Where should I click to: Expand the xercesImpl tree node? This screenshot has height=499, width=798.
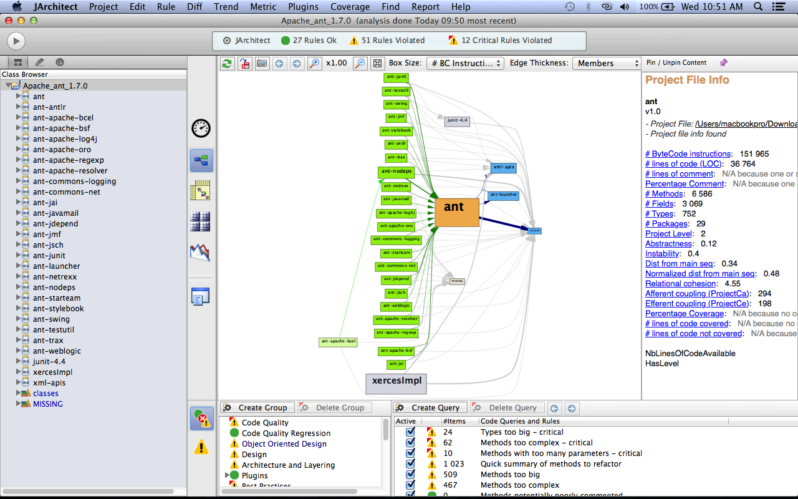18,372
